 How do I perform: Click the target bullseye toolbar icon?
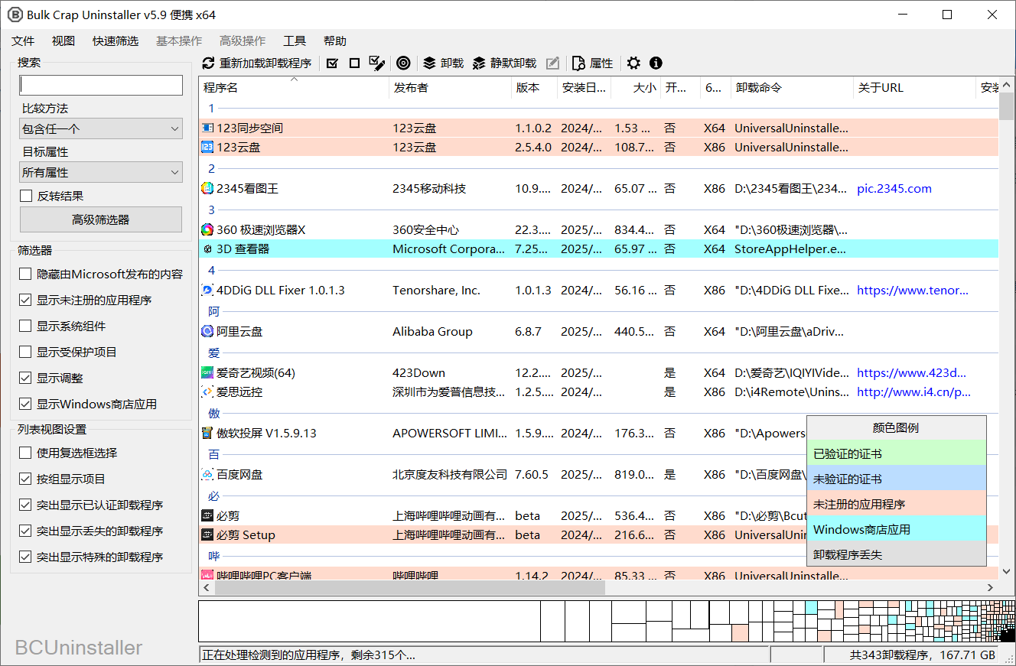[404, 63]
